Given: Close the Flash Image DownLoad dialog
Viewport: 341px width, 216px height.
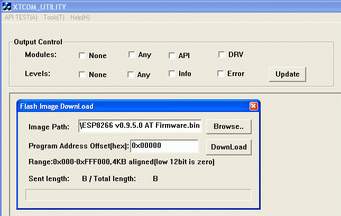Looking at the screenshot, I should 254,106.
